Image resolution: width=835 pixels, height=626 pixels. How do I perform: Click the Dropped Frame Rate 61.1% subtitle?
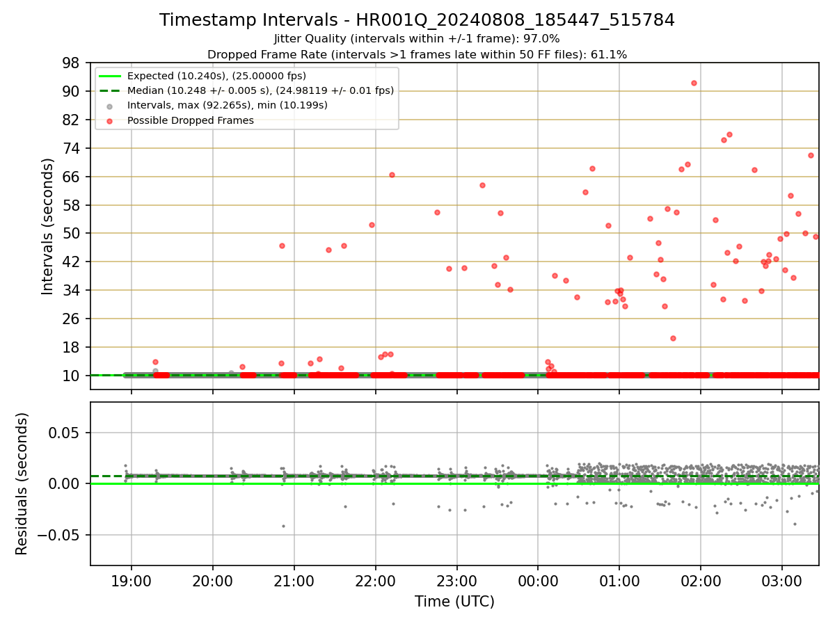pos(417,55)
